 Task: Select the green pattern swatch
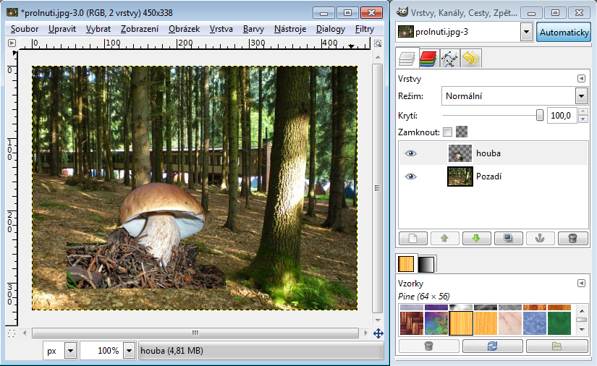[x=559, y=323]
